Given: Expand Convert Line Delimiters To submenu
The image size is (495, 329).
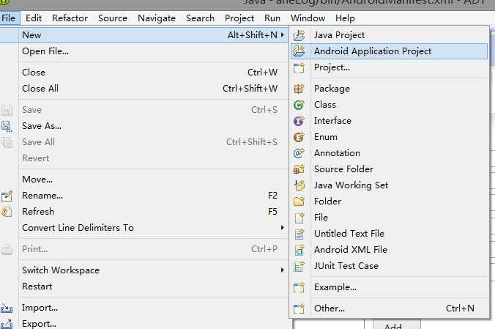Looking at the screenshot, I should pyautogui.click(x=283, y=228).
